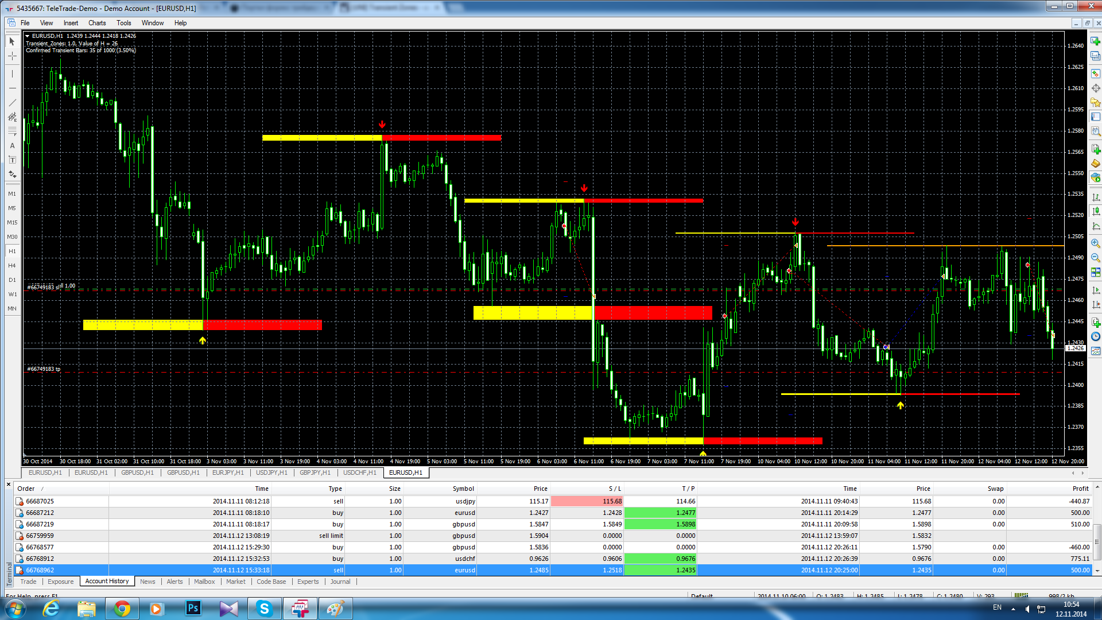1102x620 pixels.
Task: Open the Charts menu
Action: coord(97,23)
